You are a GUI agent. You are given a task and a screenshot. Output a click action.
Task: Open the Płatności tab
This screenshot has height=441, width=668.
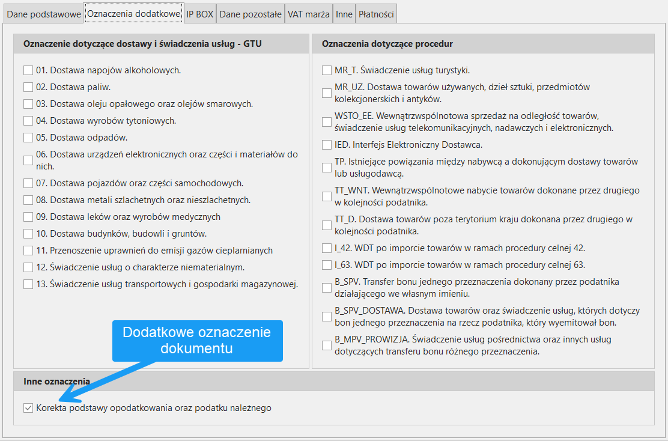click(x=375, y=14)
